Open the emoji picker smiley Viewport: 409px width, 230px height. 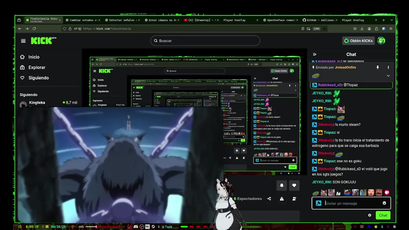[384, 203]
